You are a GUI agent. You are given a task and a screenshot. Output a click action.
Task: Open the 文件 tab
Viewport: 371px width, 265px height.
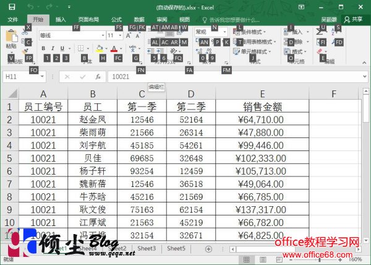point(12,20)
